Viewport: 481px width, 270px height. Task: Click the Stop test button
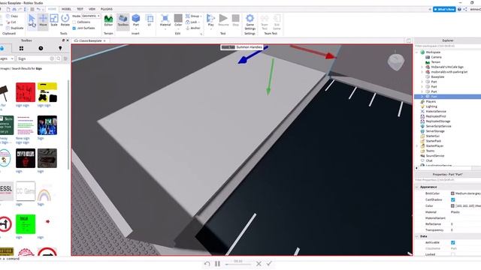[x=235, y=20]
